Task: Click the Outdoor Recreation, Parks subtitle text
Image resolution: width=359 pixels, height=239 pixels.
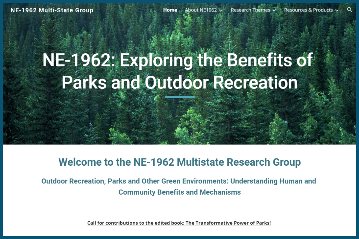Action: click(179, 186)
